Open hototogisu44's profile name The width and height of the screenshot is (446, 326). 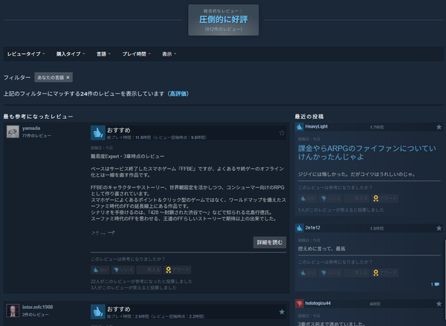[x=317, y=304]
